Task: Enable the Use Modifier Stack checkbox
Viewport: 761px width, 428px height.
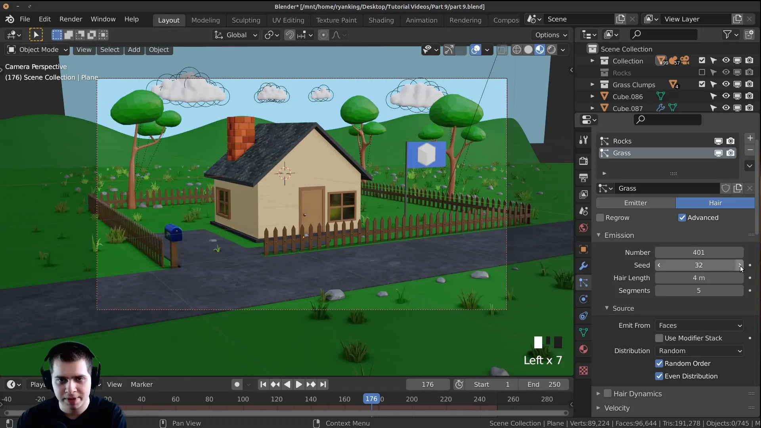Action: [x=659, y=338]
